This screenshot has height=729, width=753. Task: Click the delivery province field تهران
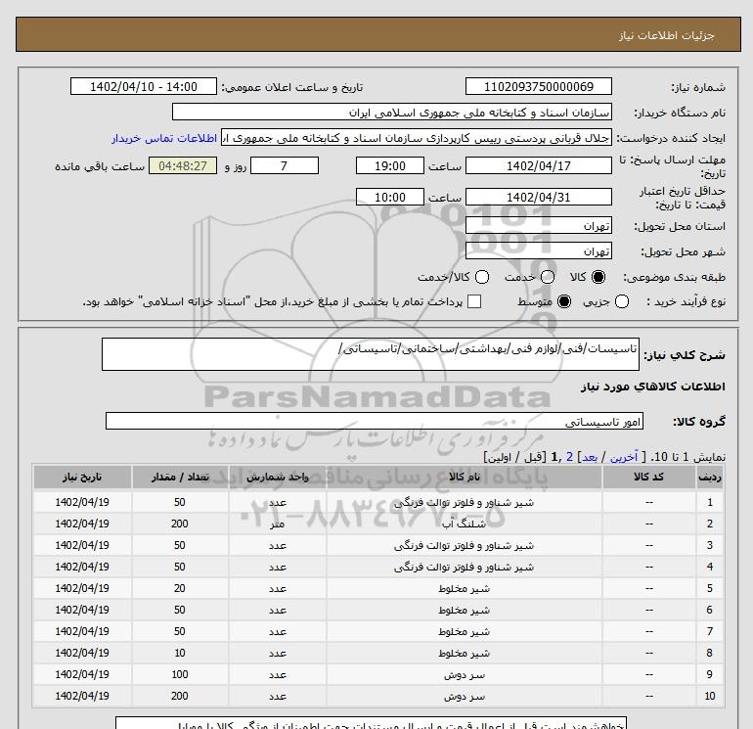click(x=538, y=225)
